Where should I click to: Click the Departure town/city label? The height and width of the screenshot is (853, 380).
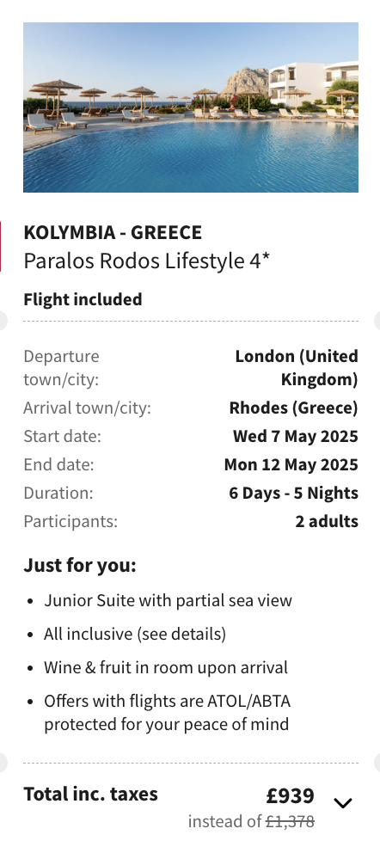[61, 368]
